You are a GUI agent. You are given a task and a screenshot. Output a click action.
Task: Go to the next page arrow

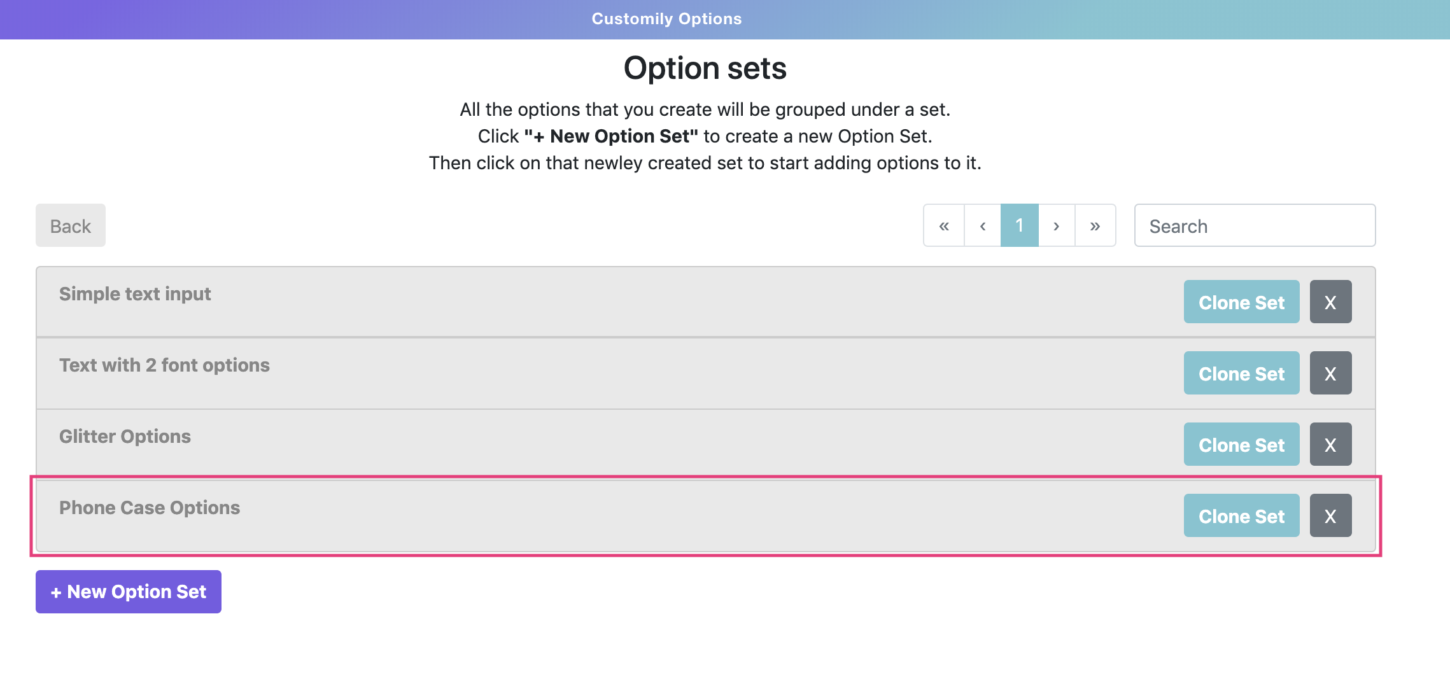click(1057, 225)
